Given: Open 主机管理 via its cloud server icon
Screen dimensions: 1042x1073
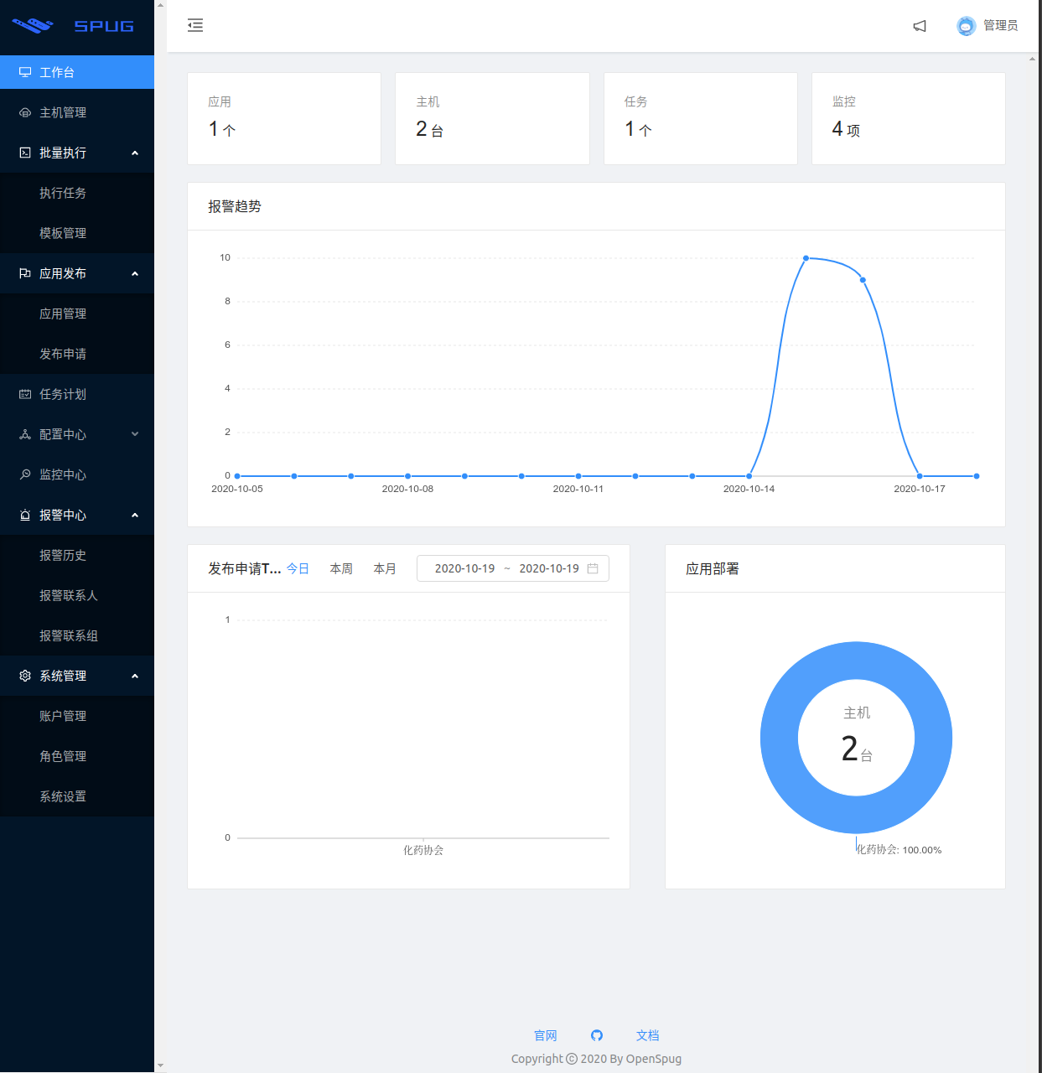Looking at the screenshot, I should point(25,112).
